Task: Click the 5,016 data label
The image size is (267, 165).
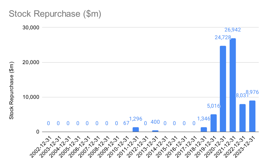Action: click(x=214, y=106)
